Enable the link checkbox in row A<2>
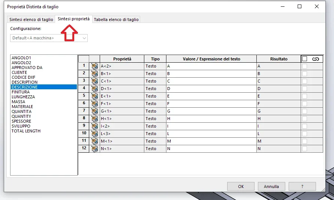 pyautogui.click(x=304, y=66)
